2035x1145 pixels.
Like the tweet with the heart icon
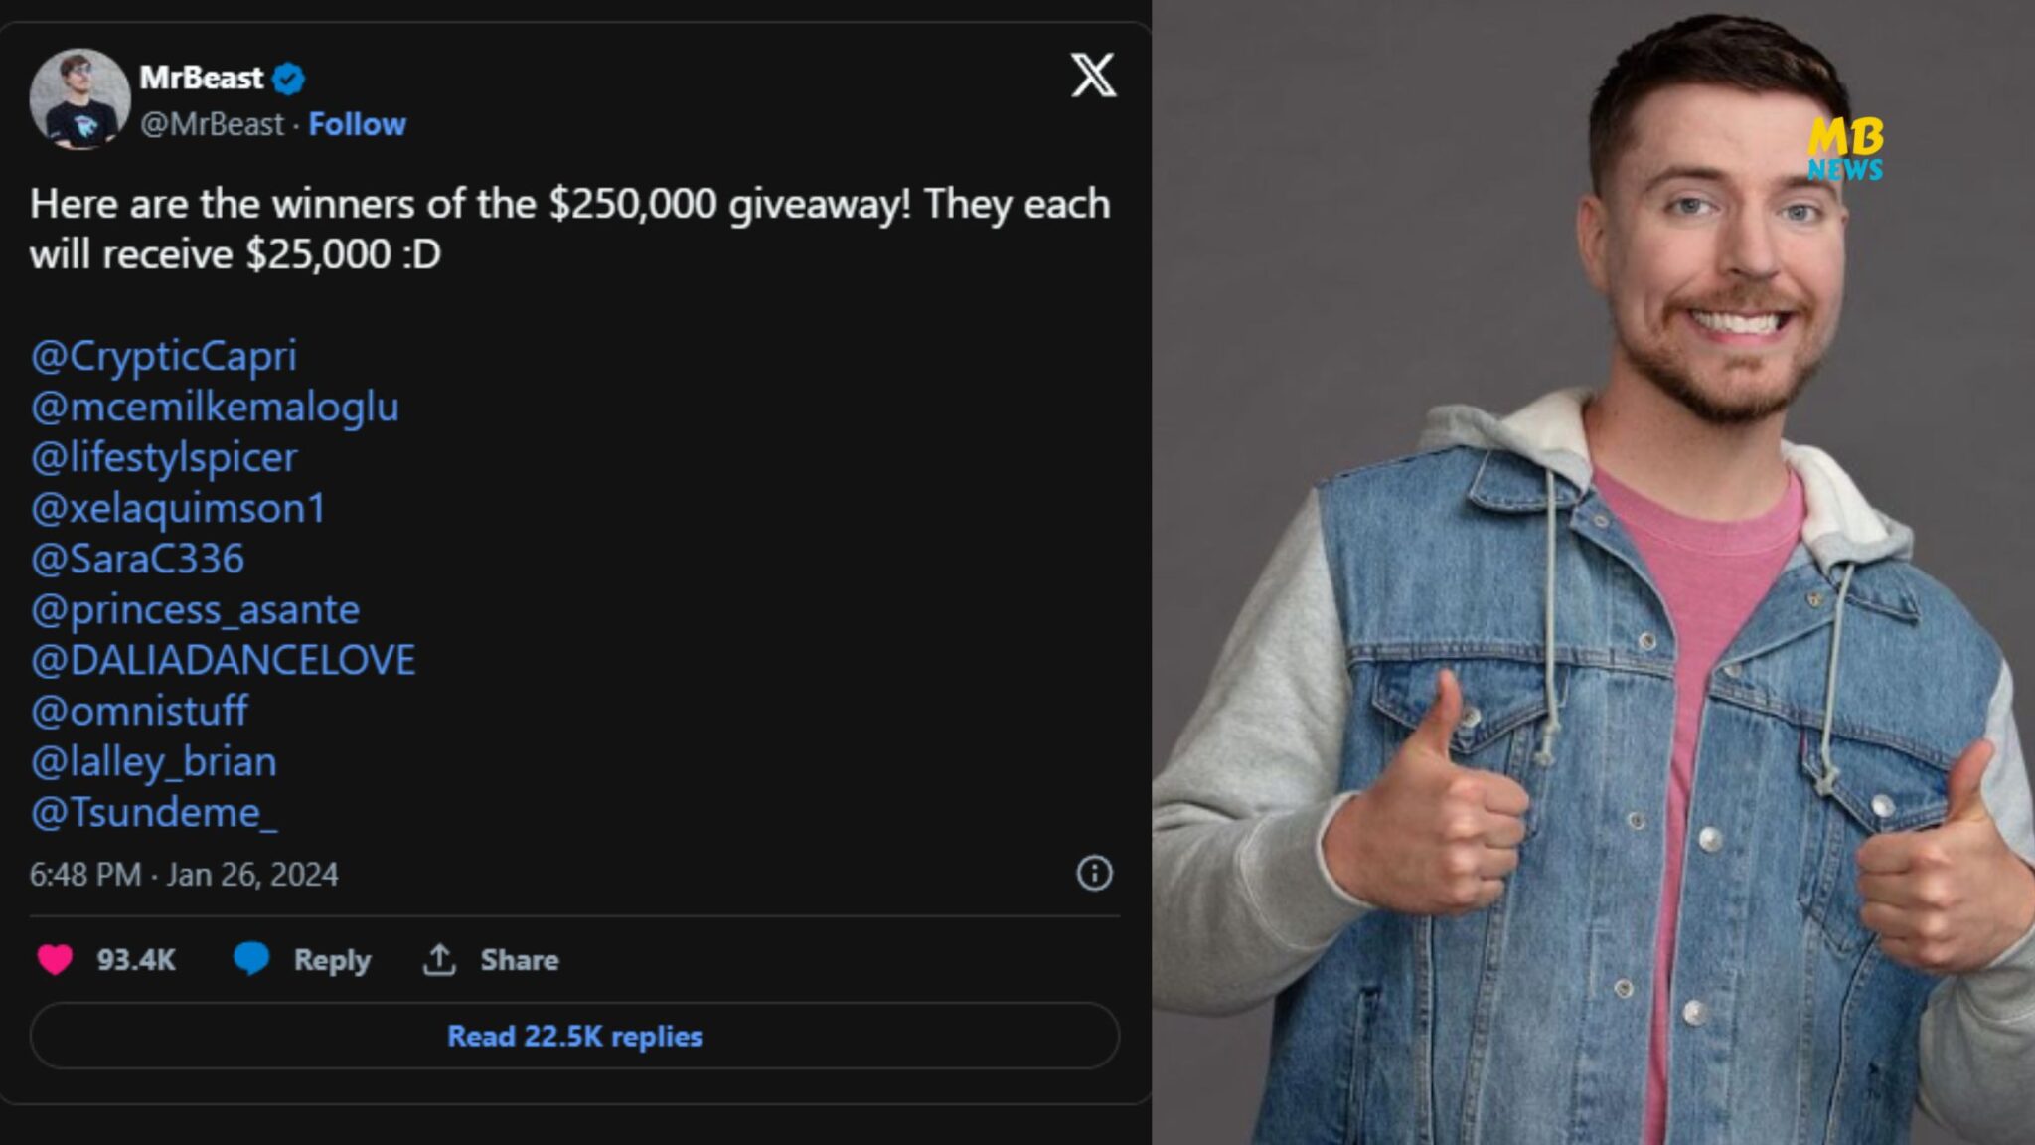point(56,959)
